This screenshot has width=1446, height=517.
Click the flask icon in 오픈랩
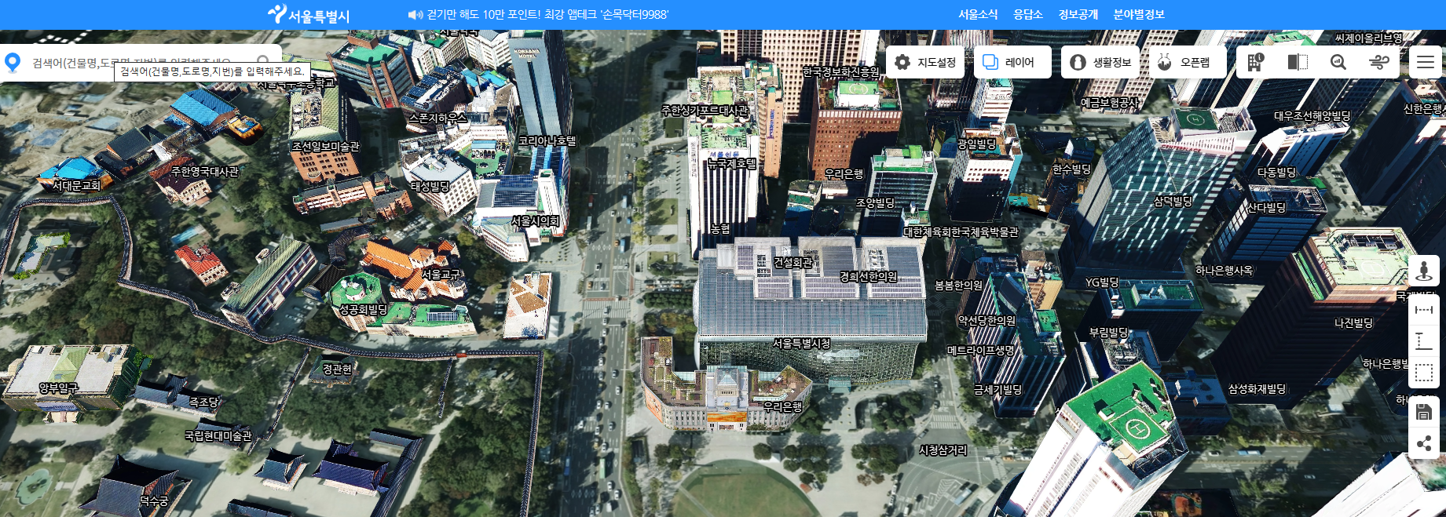pos(1165,62)
